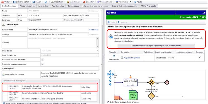Click the Aprovação da viagem document icon
Viewport: 208px width, 104px height.
tap(3, 75)
